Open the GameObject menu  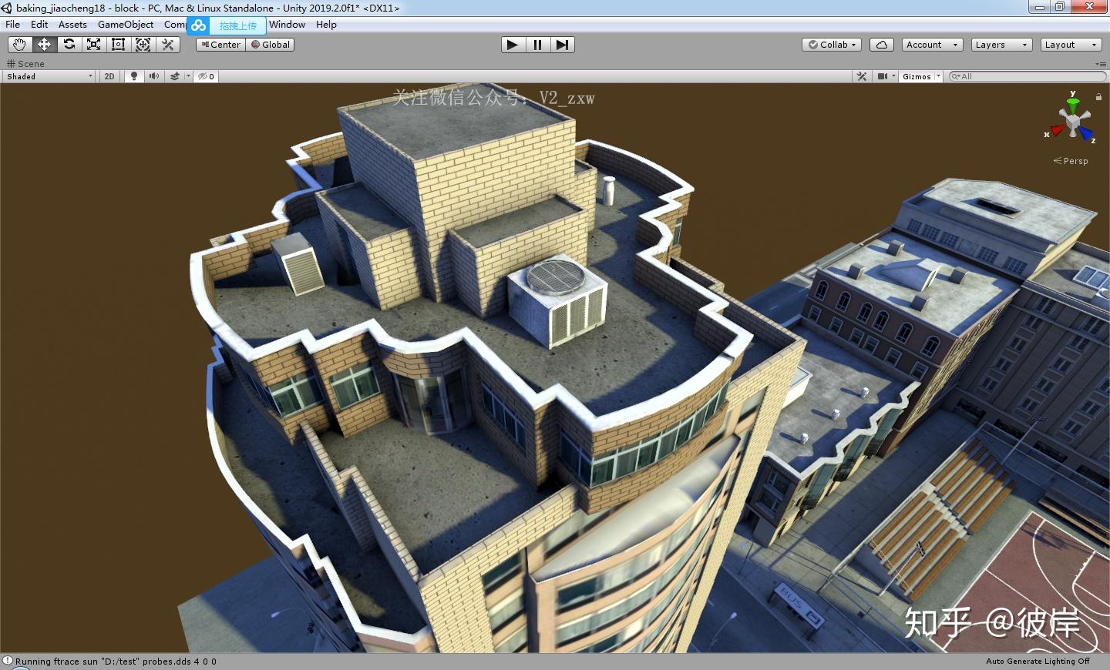pos(126,25)
